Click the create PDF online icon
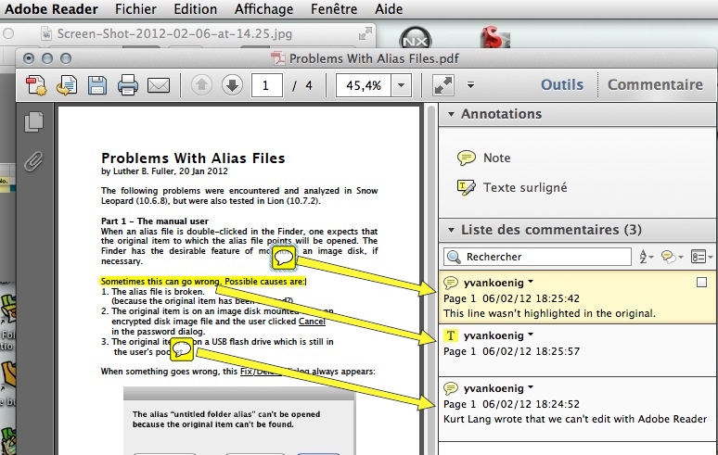The image size is (718, 455). pyautogui.click(x=36, y=85)
